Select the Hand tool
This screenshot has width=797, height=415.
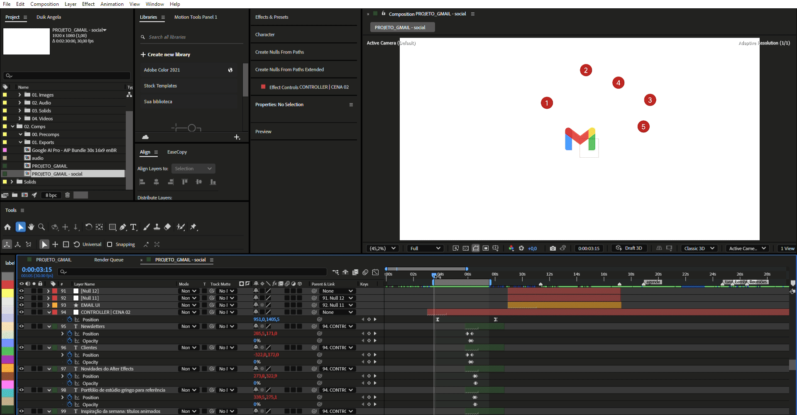point(31,227)
